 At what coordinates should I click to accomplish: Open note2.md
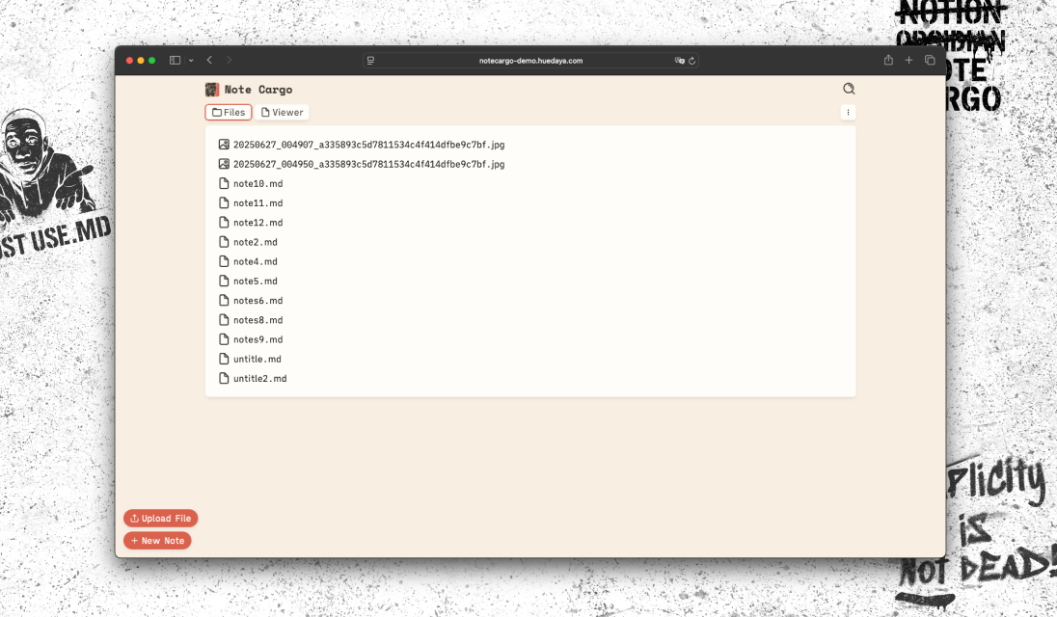click(x=256, y=243)
